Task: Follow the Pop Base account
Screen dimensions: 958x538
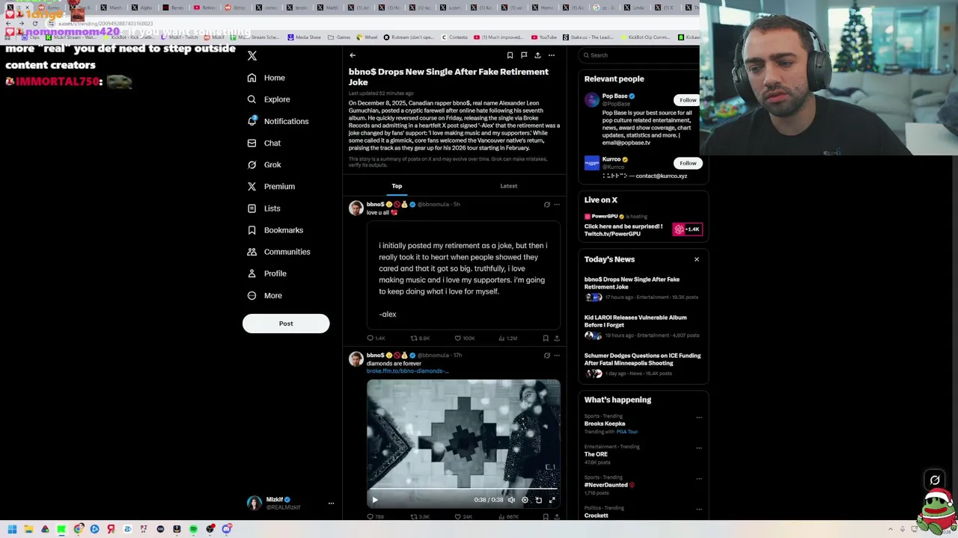Action: [688, 100]
